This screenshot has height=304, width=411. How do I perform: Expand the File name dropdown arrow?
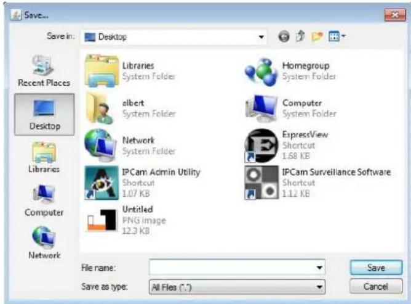[x=319, y=268]
